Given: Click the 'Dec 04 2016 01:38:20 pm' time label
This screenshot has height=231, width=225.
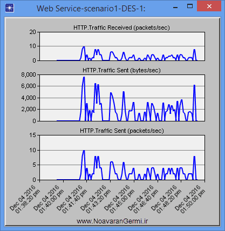Looking at the screenshot, I should [x=25, y=199].
